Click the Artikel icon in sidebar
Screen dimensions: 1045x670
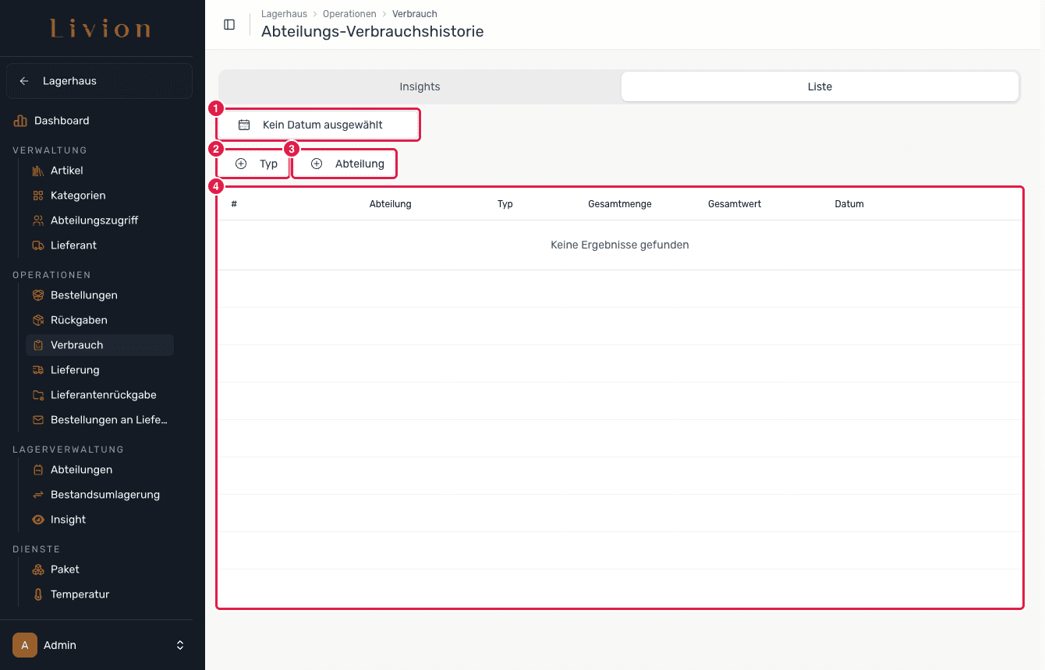click(38, 171)
